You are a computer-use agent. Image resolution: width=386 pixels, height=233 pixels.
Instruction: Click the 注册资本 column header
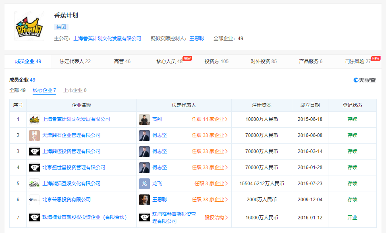261,105
